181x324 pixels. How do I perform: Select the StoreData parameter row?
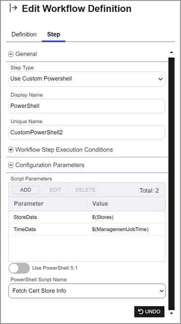[87, 217]
